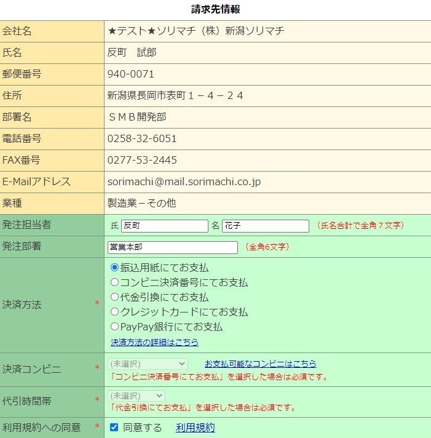
Task: Open the 決済コンビニ dropdown
Action: coord(148,364)
